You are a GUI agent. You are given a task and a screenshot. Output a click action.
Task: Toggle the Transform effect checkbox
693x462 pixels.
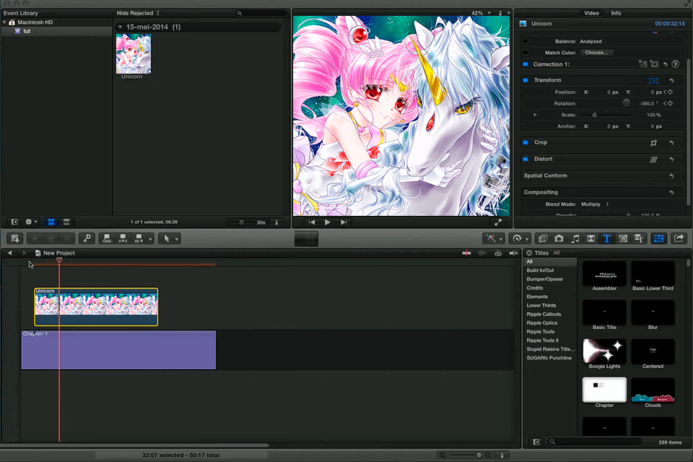(x=525, y=80)
